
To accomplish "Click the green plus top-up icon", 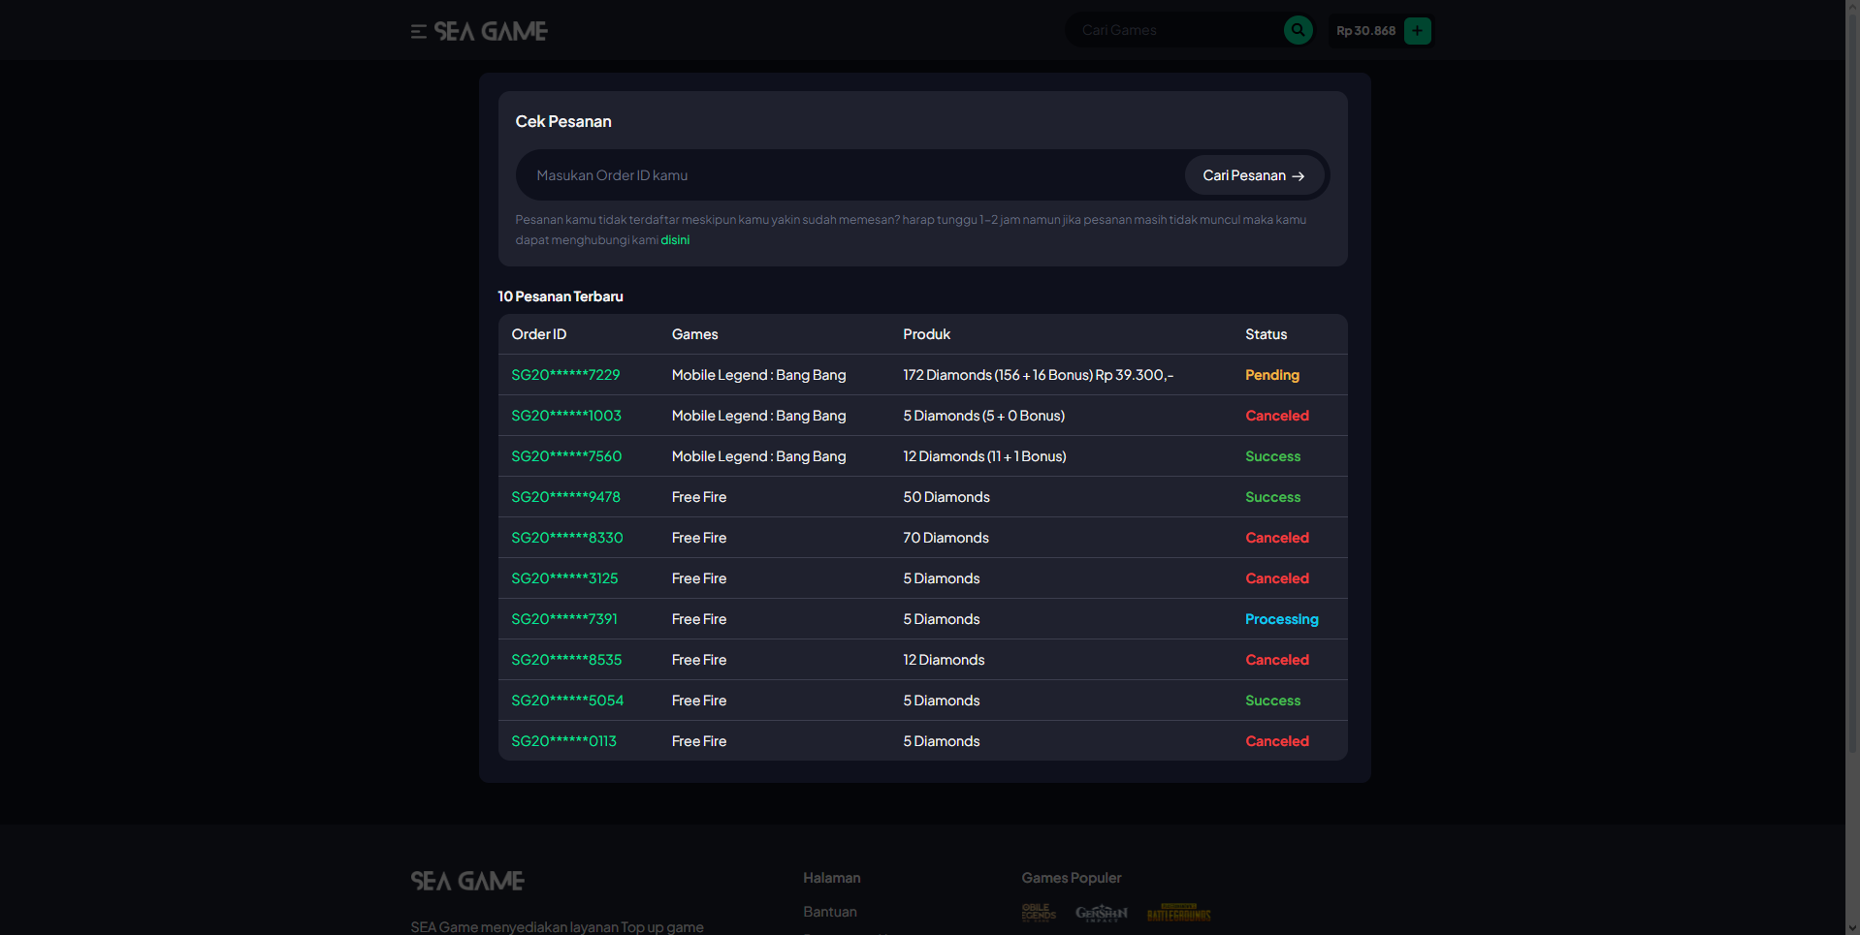I will 1417,31.
